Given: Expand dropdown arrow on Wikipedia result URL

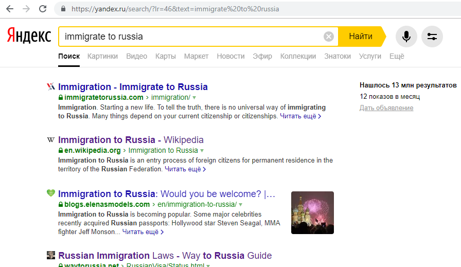Looking at the screenshot, I should click(x=202, y=151).
